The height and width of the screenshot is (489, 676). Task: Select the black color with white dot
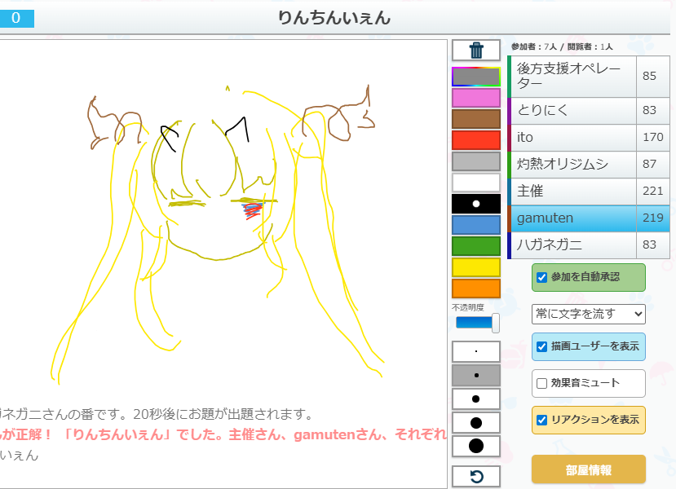[475, 203]
